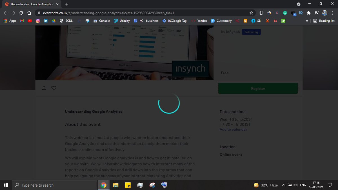Viewport: 338px width, 190px height.
Task: Go to the browser home page icon
Action: 29,13
